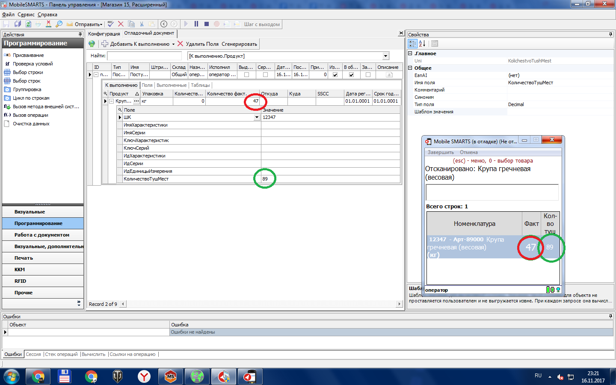Viewport: 616px width, 385px height.
Task: Open the [К выполнению.Продукт] combo box dropdown
Action: click(385, 56)
